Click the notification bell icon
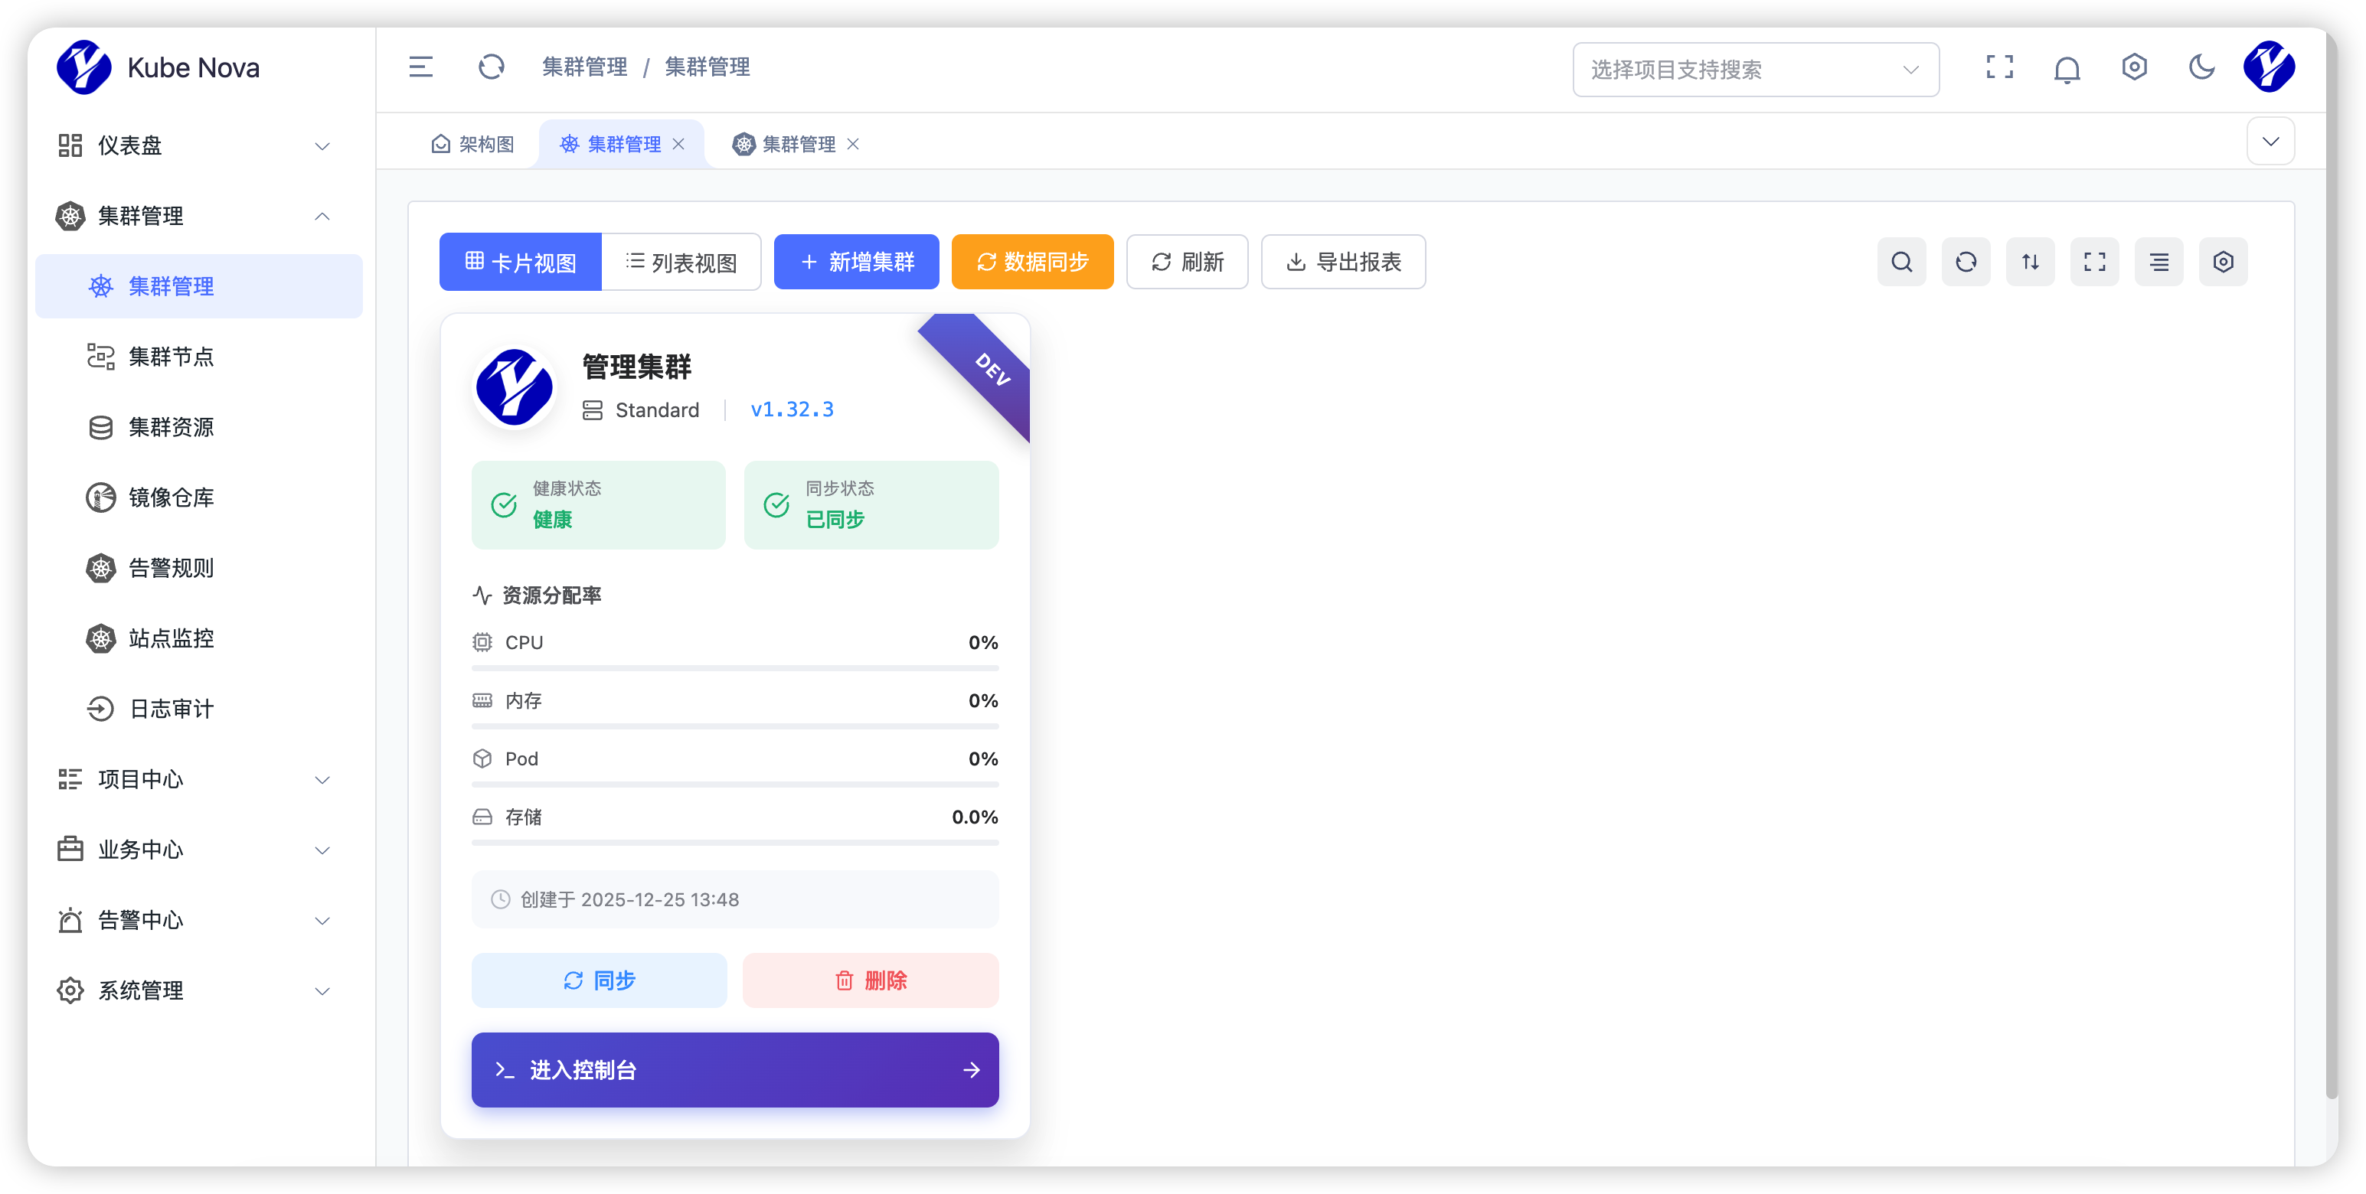2366x1194 pixels. point(2067,69)
